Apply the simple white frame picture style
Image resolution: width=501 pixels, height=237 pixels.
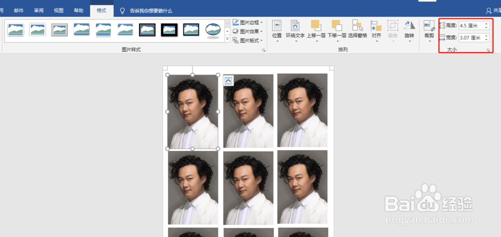pos(16,29)
